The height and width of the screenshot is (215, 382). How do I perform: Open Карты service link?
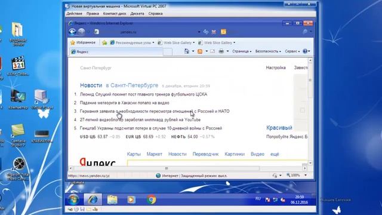[x=134, y=154]
